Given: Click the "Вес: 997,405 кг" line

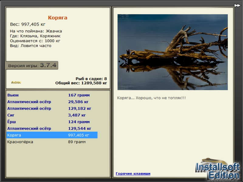Looking at the screenshot, I should (x=28, y=24).
